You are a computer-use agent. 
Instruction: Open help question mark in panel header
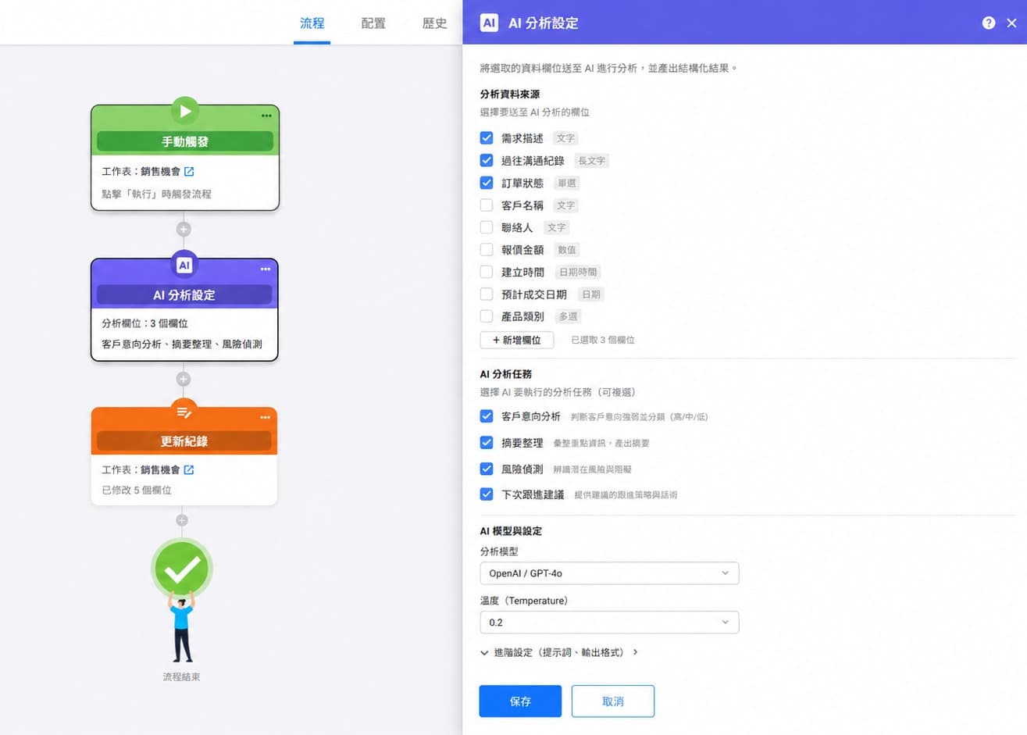(989, 23)
